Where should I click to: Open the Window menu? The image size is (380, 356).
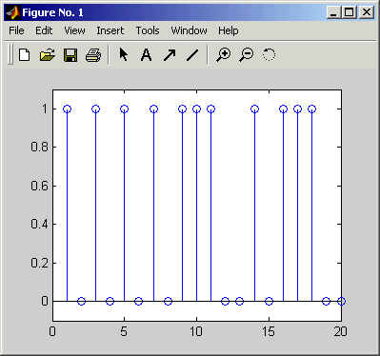click(189, 30)
